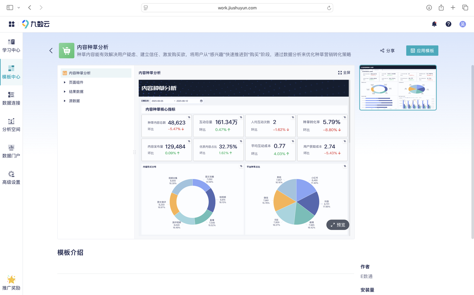Image resolution: width=474 pixels, height=295 pixels.
Task: Click the notification bell icon
Action: point(434,24)
